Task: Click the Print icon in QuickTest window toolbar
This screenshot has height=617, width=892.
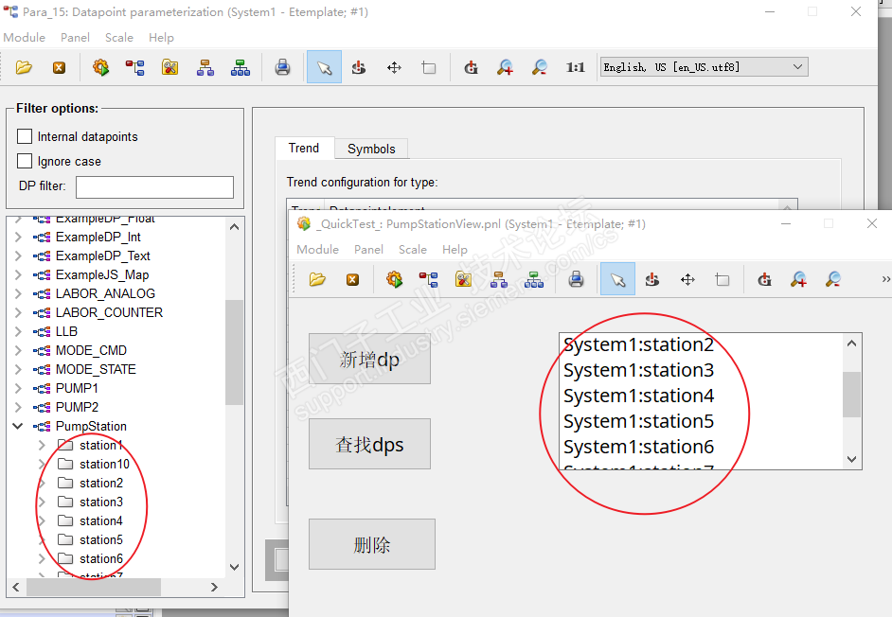Action: tap(576, 279)
